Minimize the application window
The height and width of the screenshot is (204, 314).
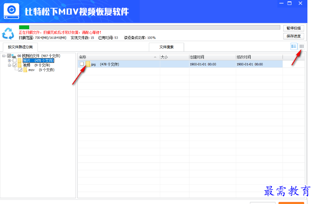point(282,3)
